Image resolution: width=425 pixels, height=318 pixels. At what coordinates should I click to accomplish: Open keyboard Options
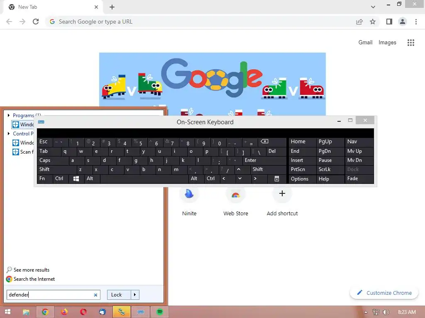tap(302, 178)
